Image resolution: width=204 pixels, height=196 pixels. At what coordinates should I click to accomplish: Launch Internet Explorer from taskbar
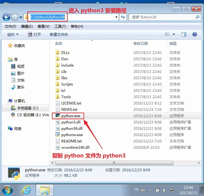[26, 190]
